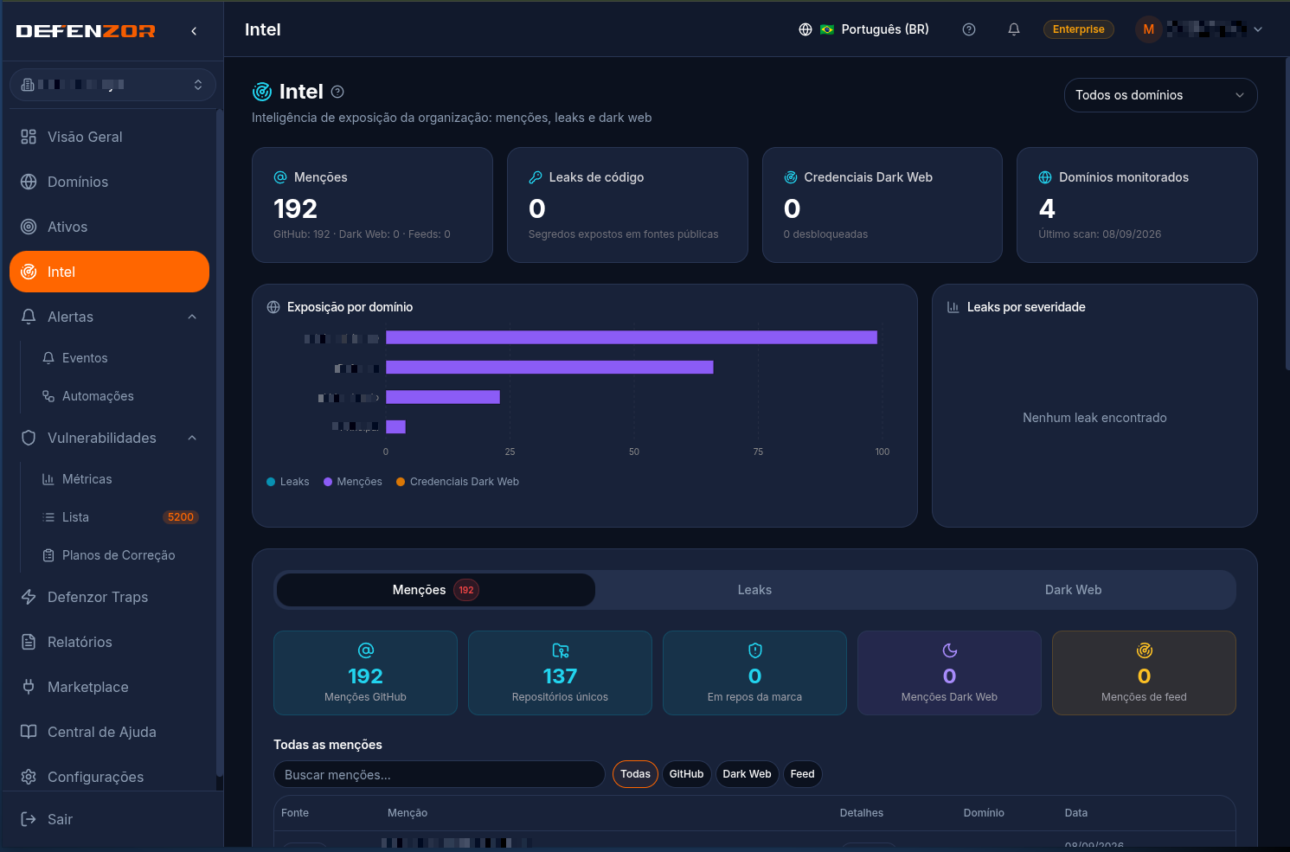Select the Todas filter chip
The image size is (1290, 852).
(x=635, y=774)
